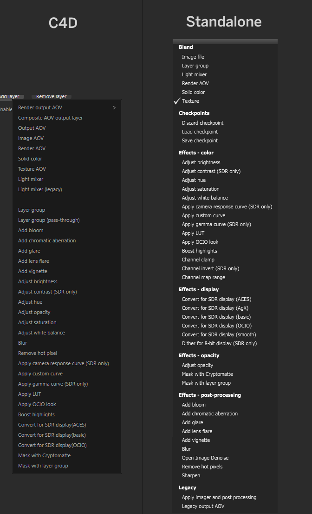Select Save checkpoint

coord(200,140)
